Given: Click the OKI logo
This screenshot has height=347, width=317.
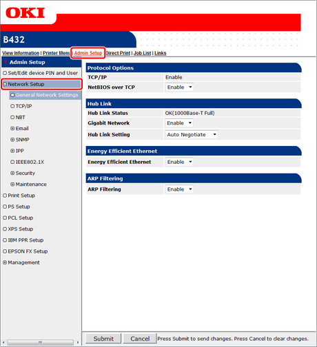Looking at the screenshot, I should tap(25, 13).
